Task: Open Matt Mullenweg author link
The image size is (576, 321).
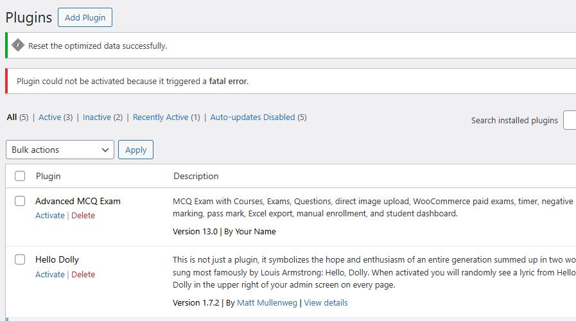Action: [x=266, y=302]
